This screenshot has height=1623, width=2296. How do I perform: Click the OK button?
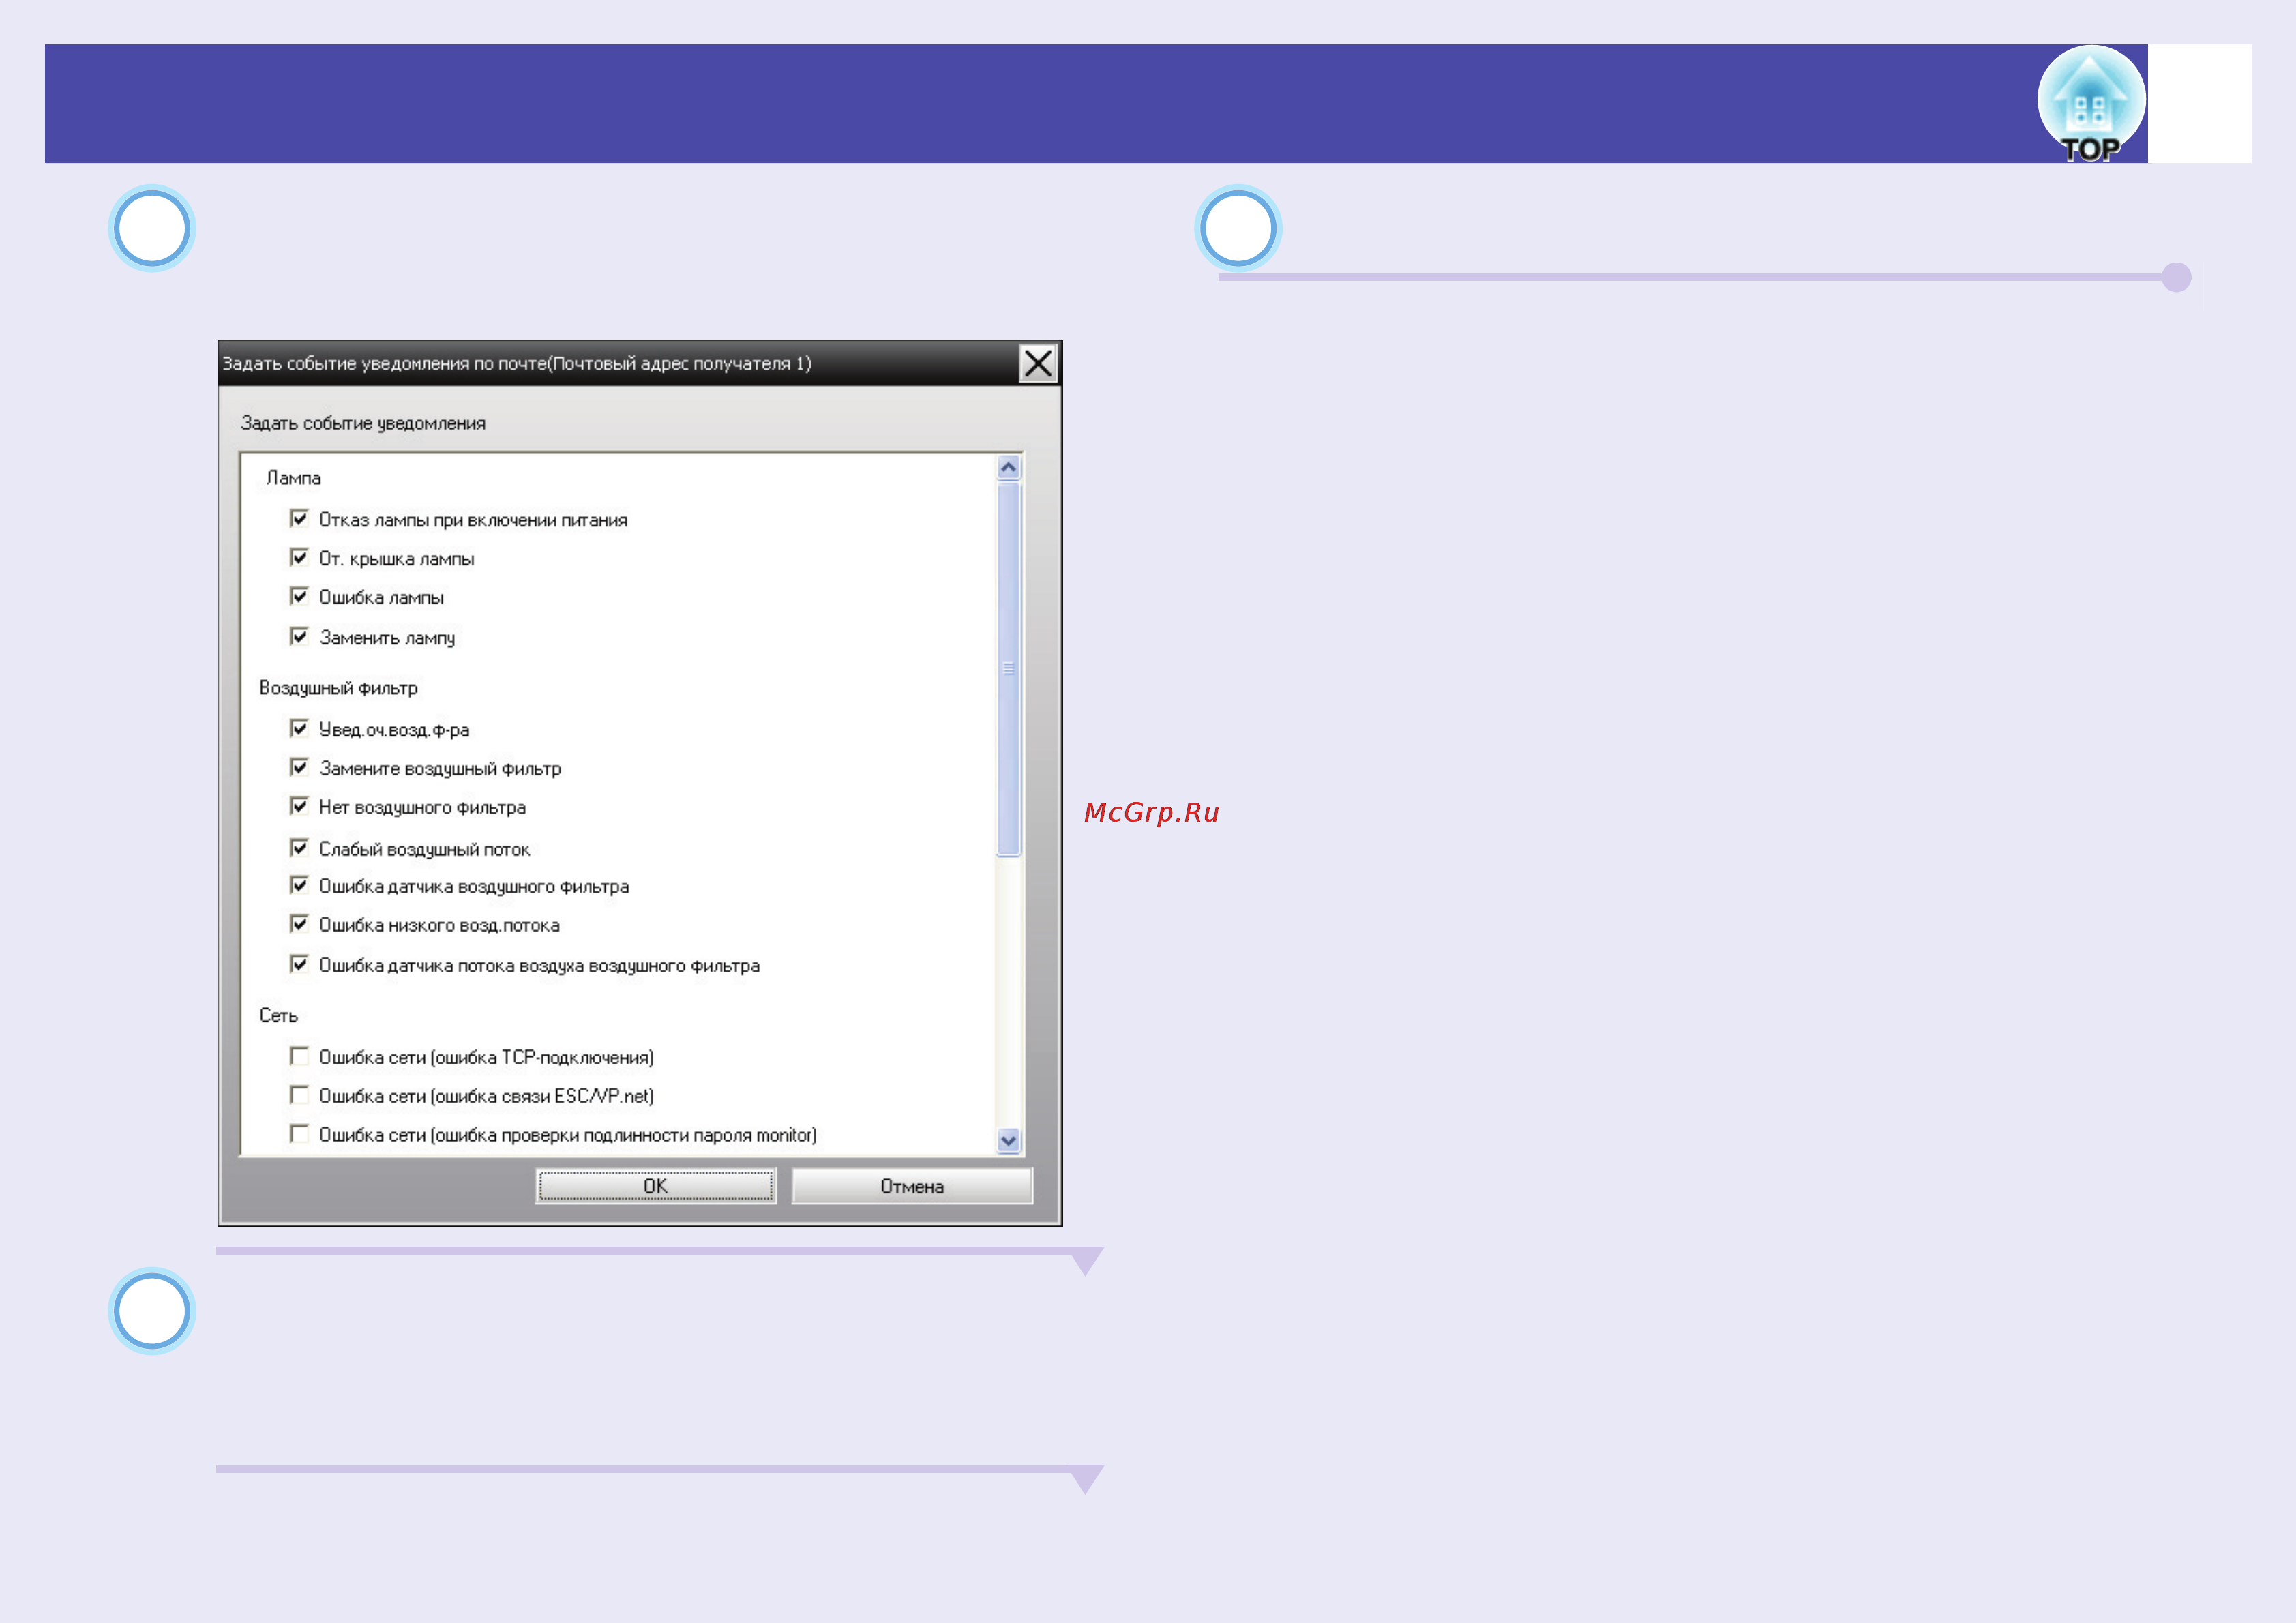click(x=656, y=1186)
